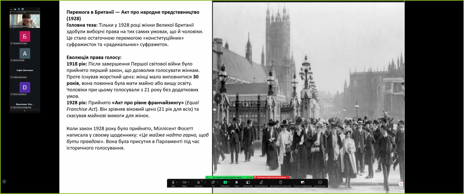Expand the video options arrow beside Видео

[188, 182]
